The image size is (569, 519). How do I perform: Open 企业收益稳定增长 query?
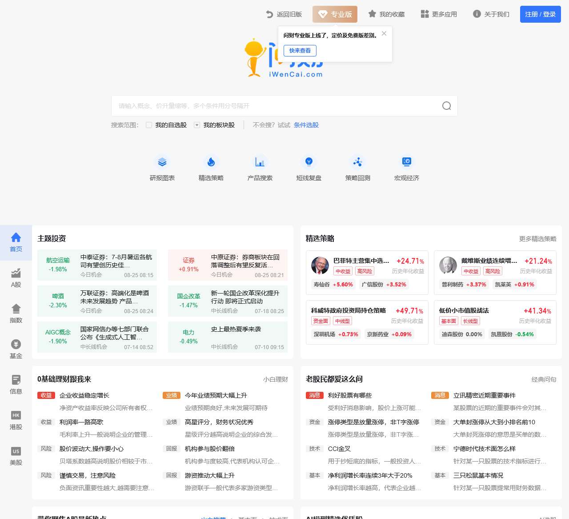84,395
